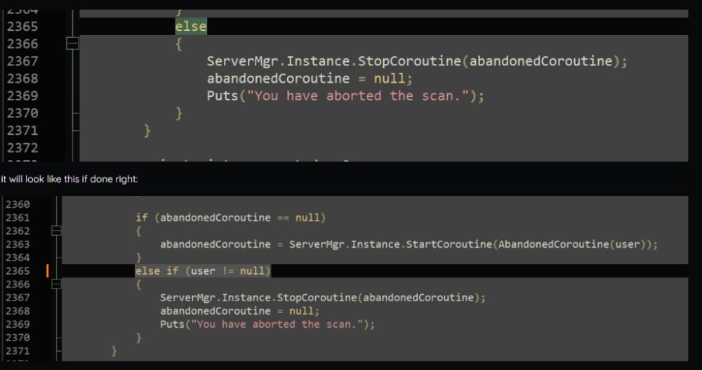The width and height of the screenshot is (702, 370).
Task: Select line number 2360 in the gutter
Action: tap(17, 204)
